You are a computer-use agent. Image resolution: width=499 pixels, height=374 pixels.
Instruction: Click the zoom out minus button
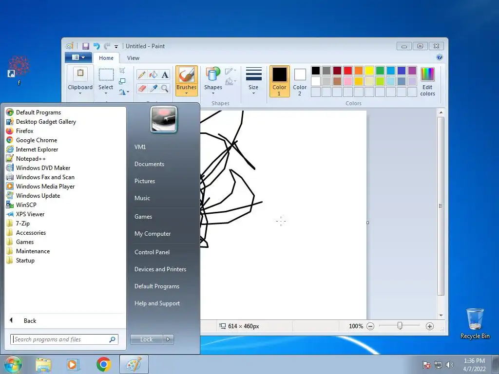tap(370, 326)
